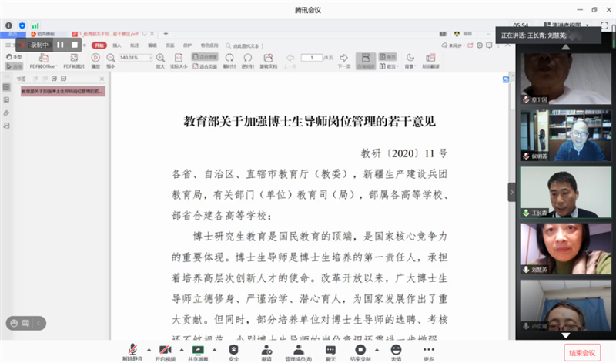Pause the screen recording
This screenshot has width=616, height=363.
click(x=60, y=45)
